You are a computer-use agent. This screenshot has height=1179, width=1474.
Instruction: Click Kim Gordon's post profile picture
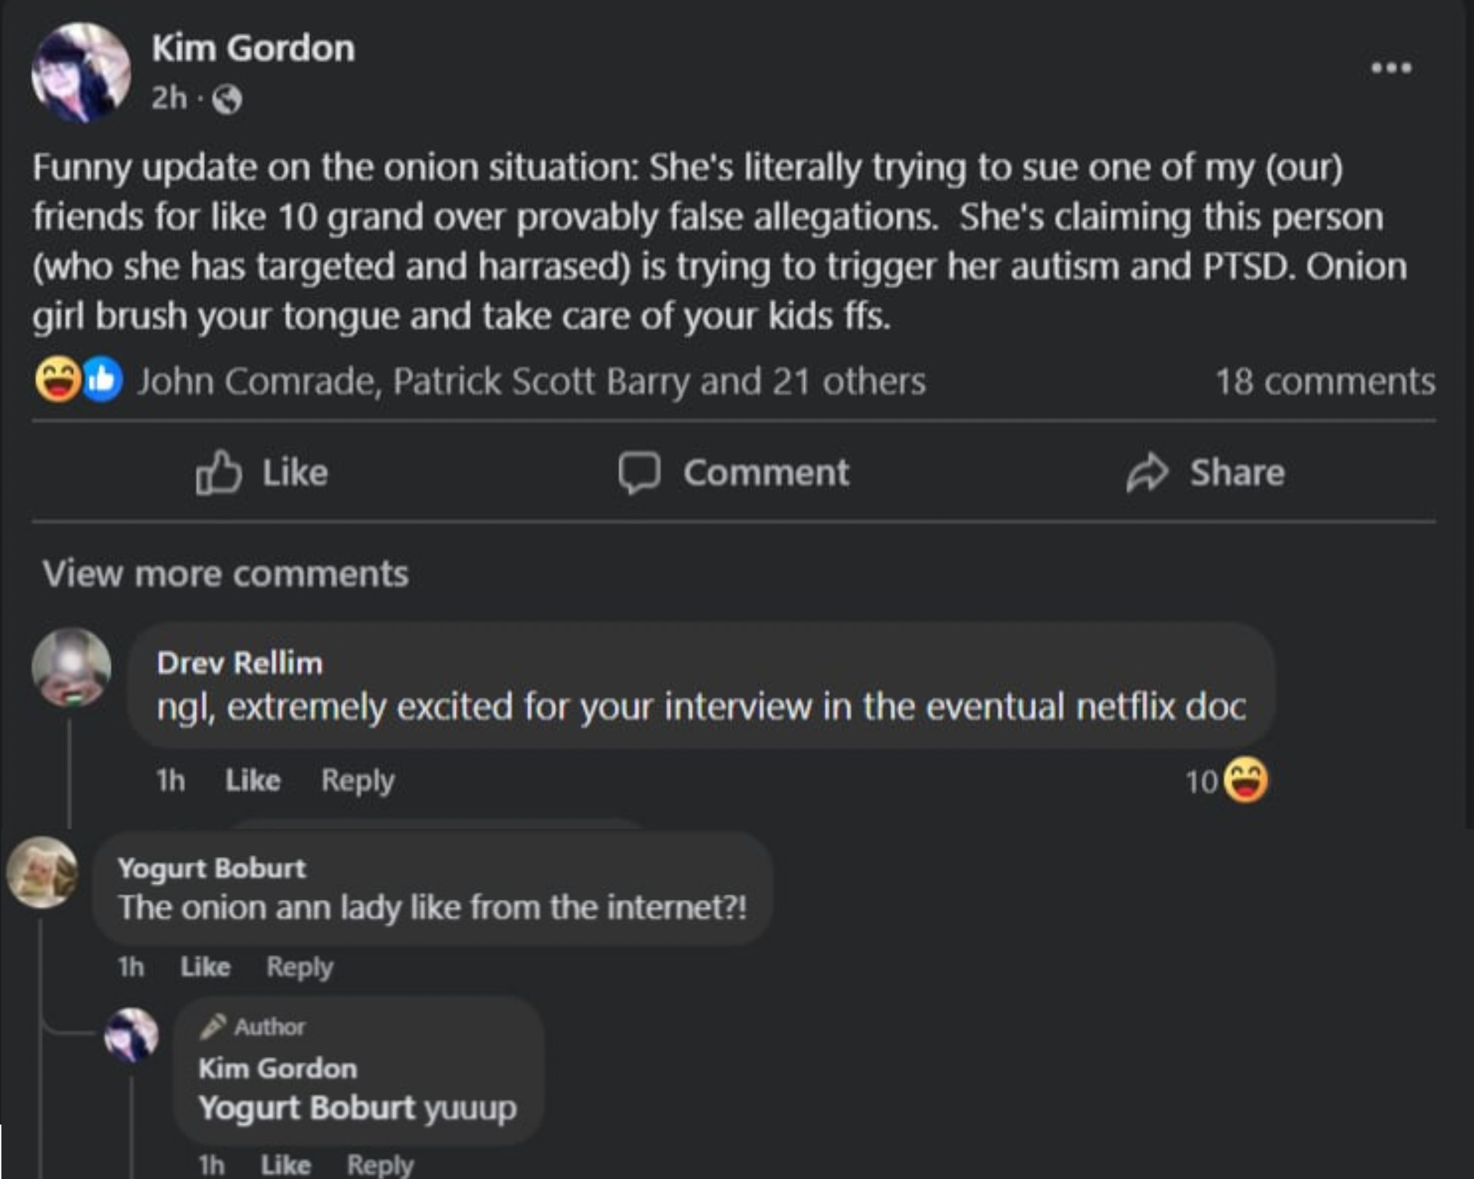81,72
